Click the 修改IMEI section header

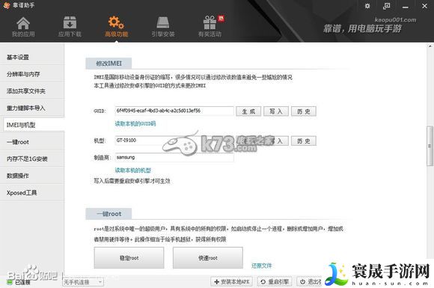tap(109, 64)
